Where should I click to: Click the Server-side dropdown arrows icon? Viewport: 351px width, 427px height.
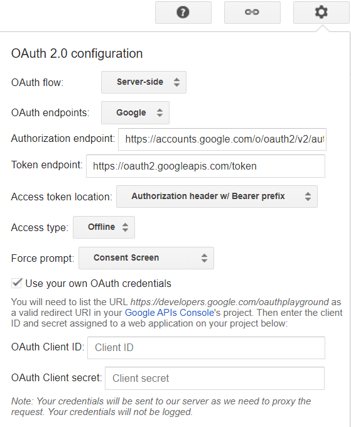coord(176,82)
